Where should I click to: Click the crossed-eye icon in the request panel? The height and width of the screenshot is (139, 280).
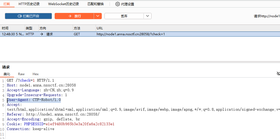[x=278, y=74]
